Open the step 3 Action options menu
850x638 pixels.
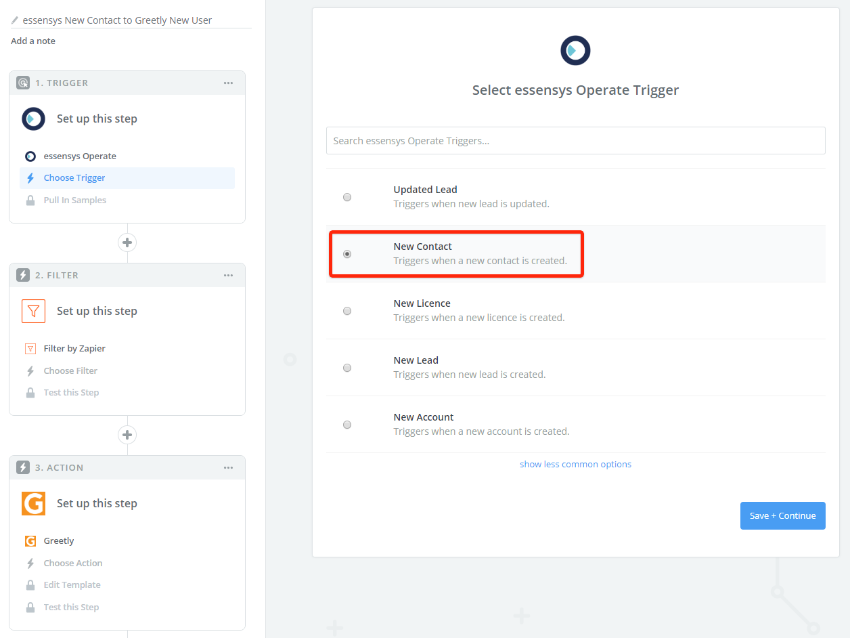[229, 467]
